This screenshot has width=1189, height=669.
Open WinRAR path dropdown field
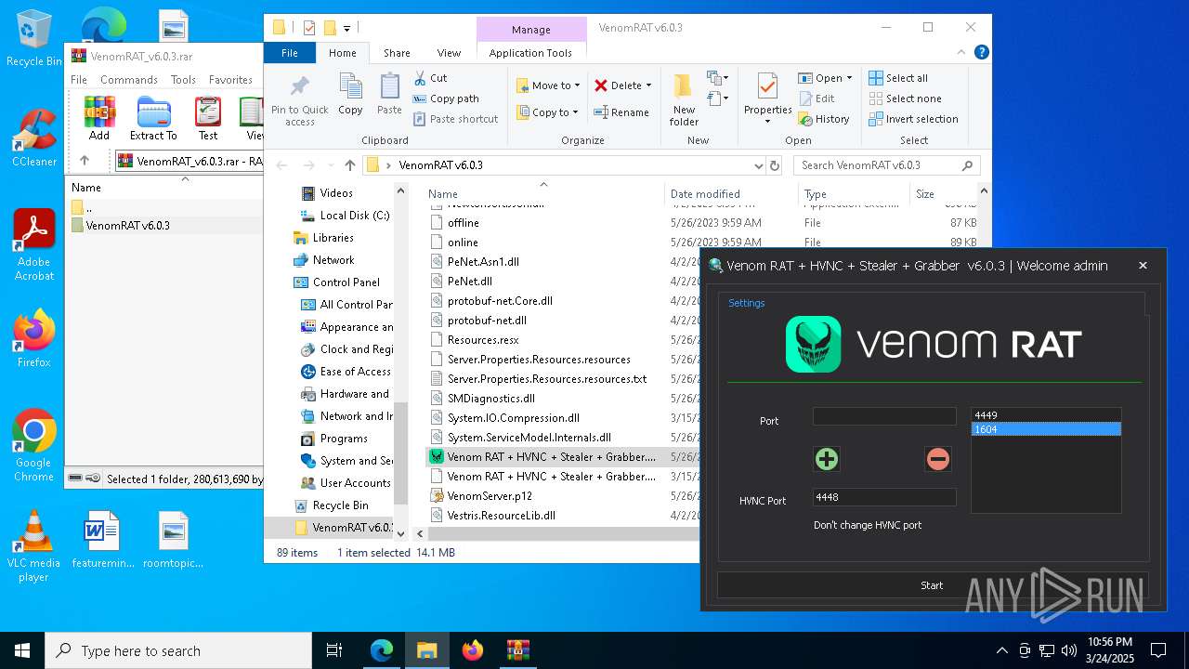189,161
